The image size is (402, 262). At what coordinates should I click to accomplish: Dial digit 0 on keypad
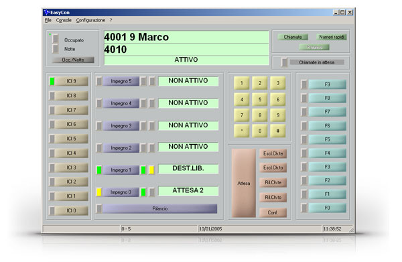[260, 131]
